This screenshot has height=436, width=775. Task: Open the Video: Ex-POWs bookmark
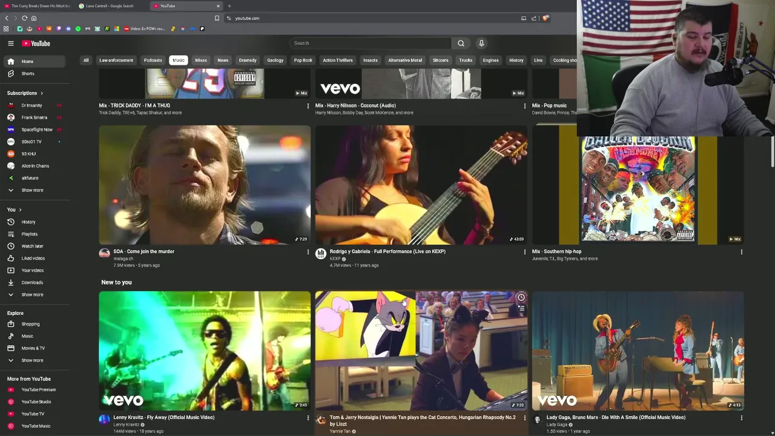pyautogui.click(x=145, y=28)
